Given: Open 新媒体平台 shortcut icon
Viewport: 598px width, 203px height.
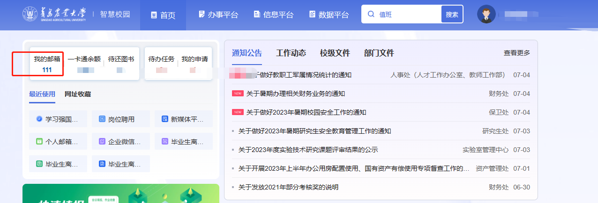Looking at the screenshot, I should 165,119.
